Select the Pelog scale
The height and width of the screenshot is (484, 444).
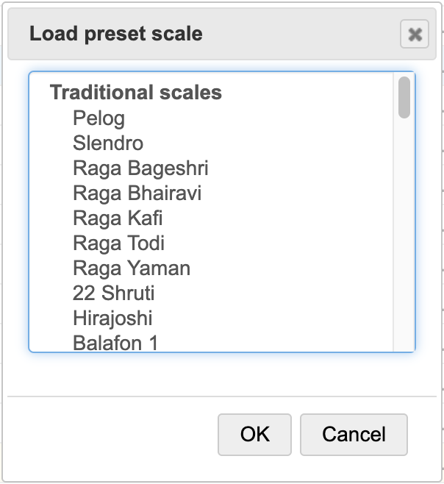tap(99, 118)
